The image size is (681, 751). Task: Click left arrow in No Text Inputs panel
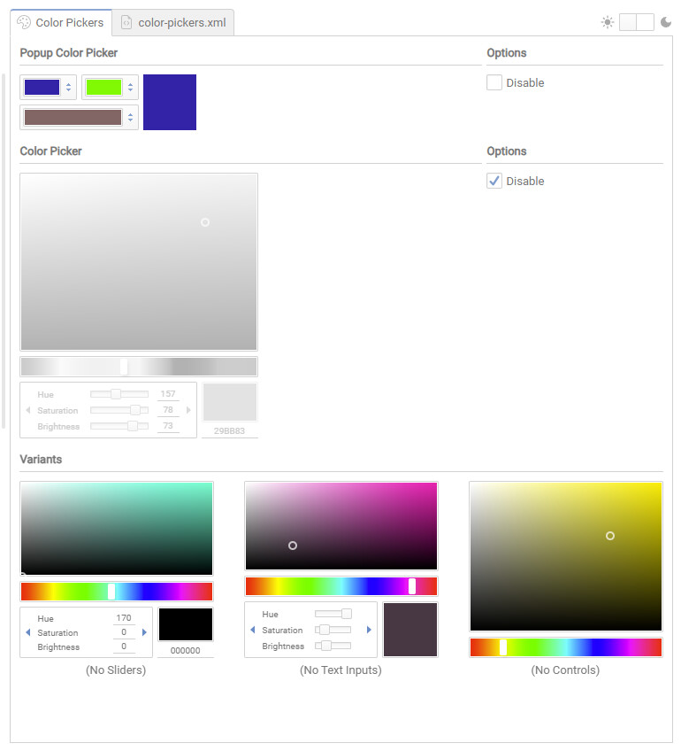click(x=252, y=630)
